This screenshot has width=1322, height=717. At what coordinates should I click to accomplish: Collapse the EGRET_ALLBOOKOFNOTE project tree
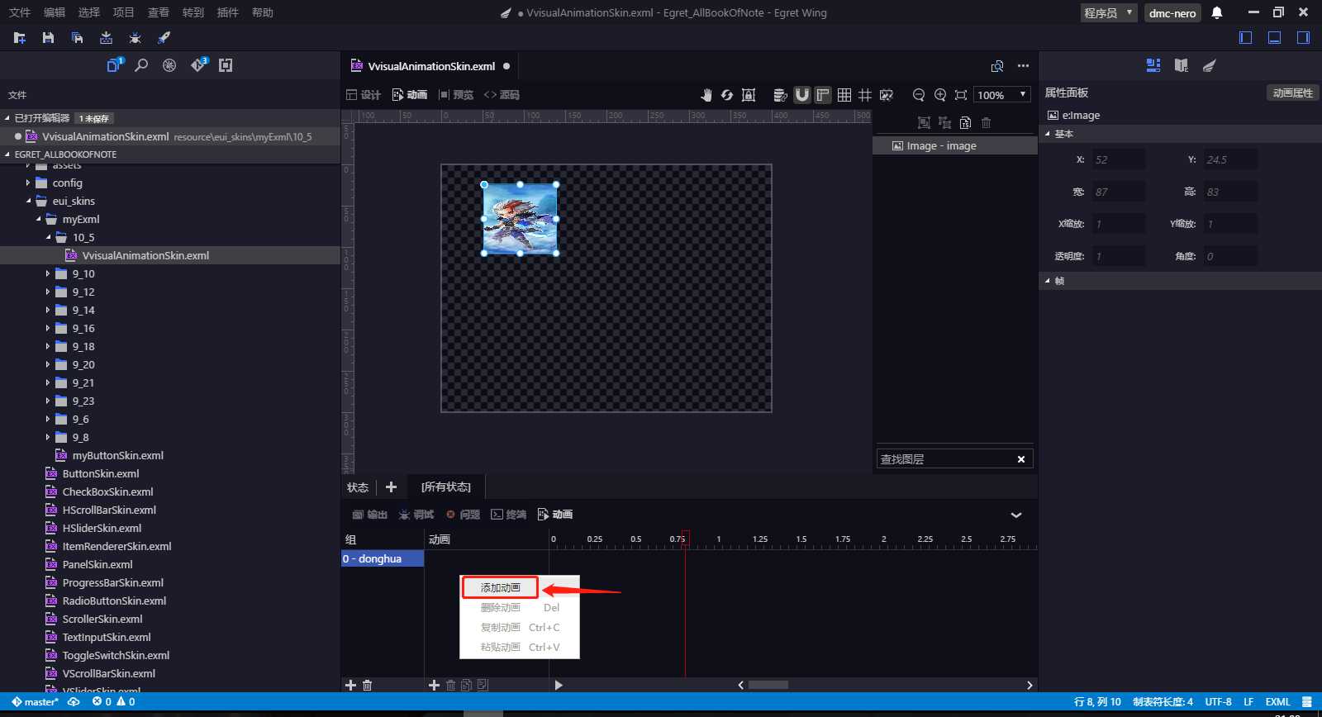[7, 154]
